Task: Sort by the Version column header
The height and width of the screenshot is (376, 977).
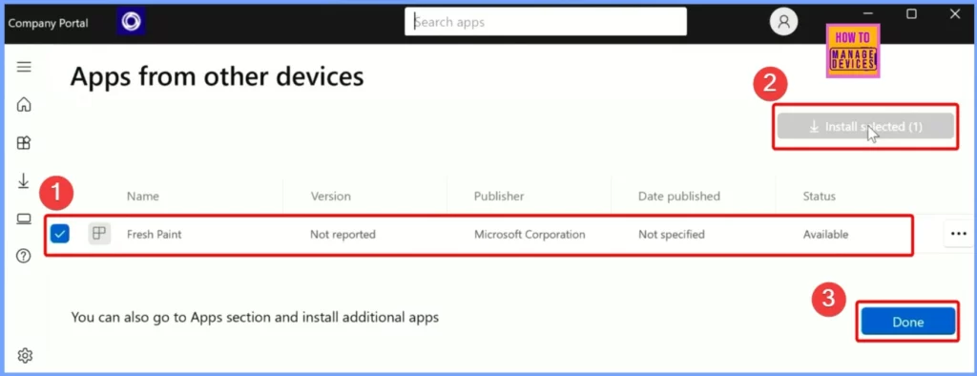Action: pos(330,197)
